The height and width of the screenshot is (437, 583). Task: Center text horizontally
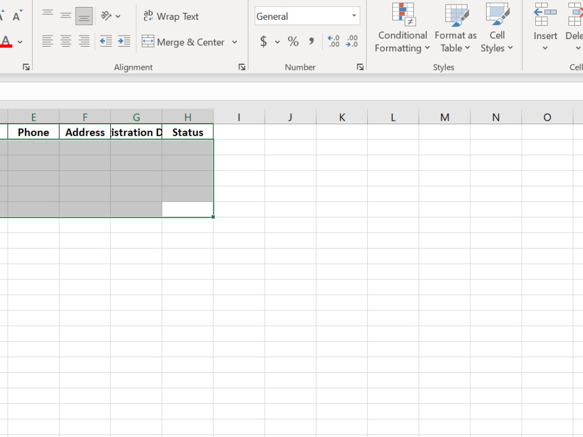point(65,41)
